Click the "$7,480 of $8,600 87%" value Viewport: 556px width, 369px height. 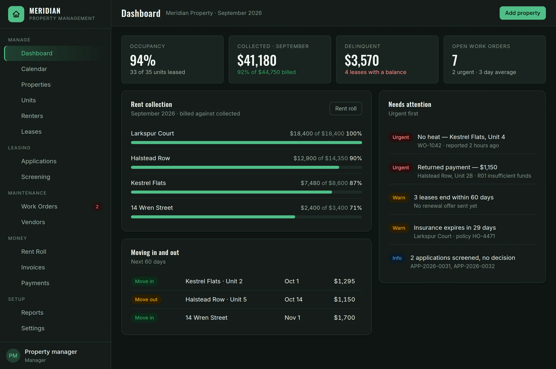click(x=331, y=183)
